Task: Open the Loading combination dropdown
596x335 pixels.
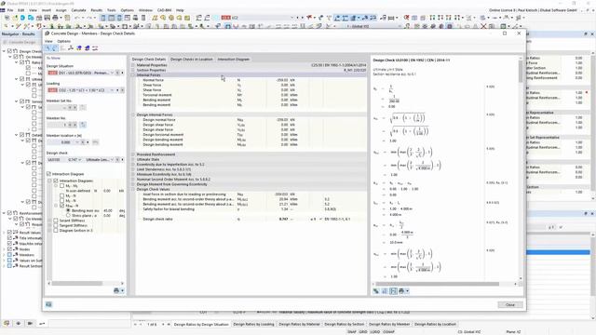Action: [x=112, y=90]
